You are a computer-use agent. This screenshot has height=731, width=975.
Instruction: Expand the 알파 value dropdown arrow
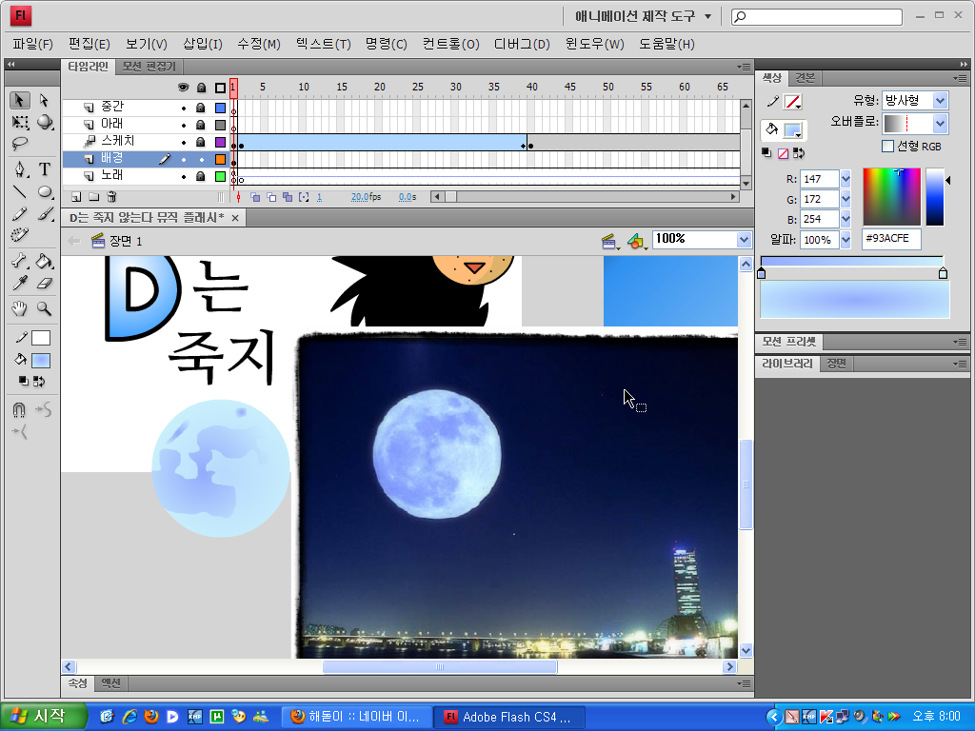click(x=846, y=240)
